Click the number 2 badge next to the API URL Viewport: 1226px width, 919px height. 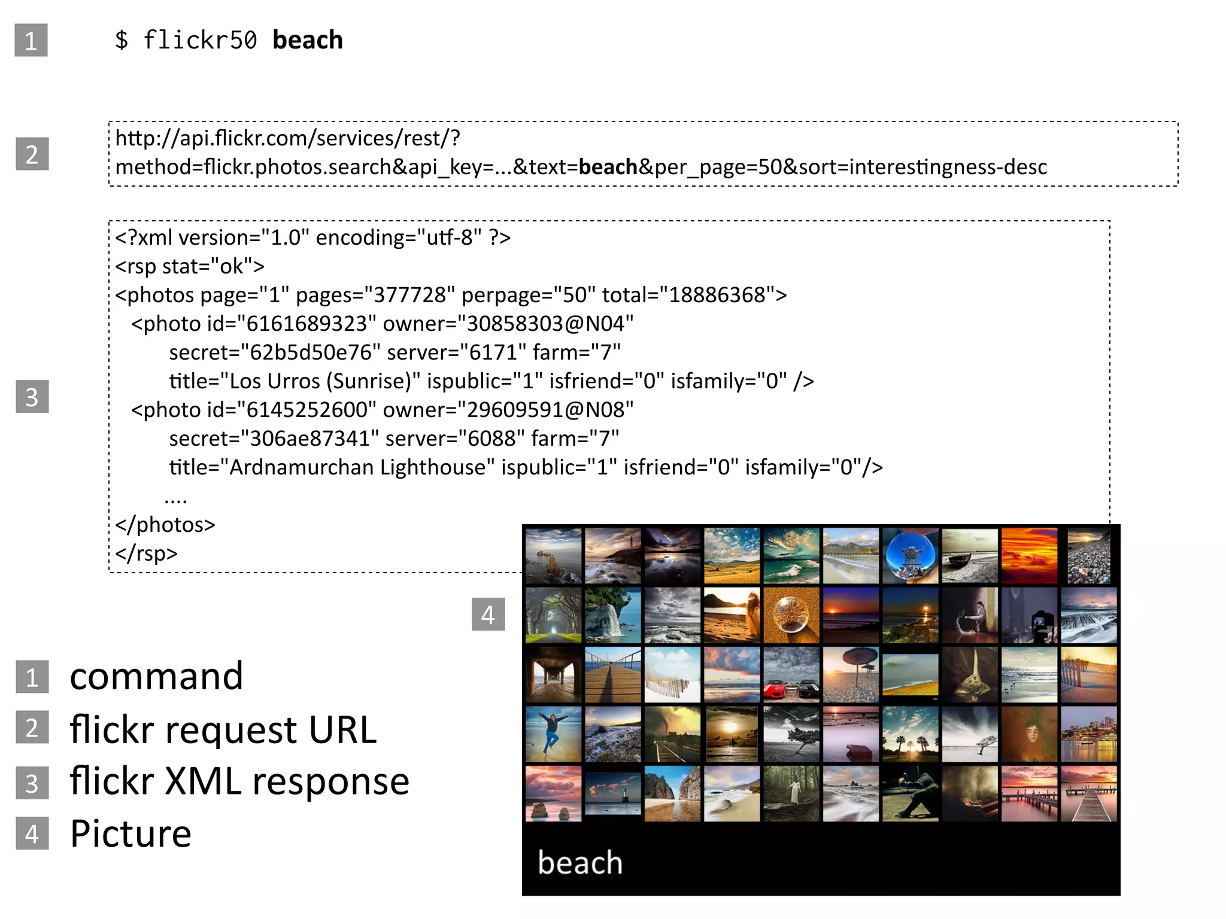pyautogui.click(x=32, y=154)
